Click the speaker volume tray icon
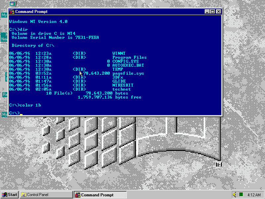 click(x=235, y=195)
